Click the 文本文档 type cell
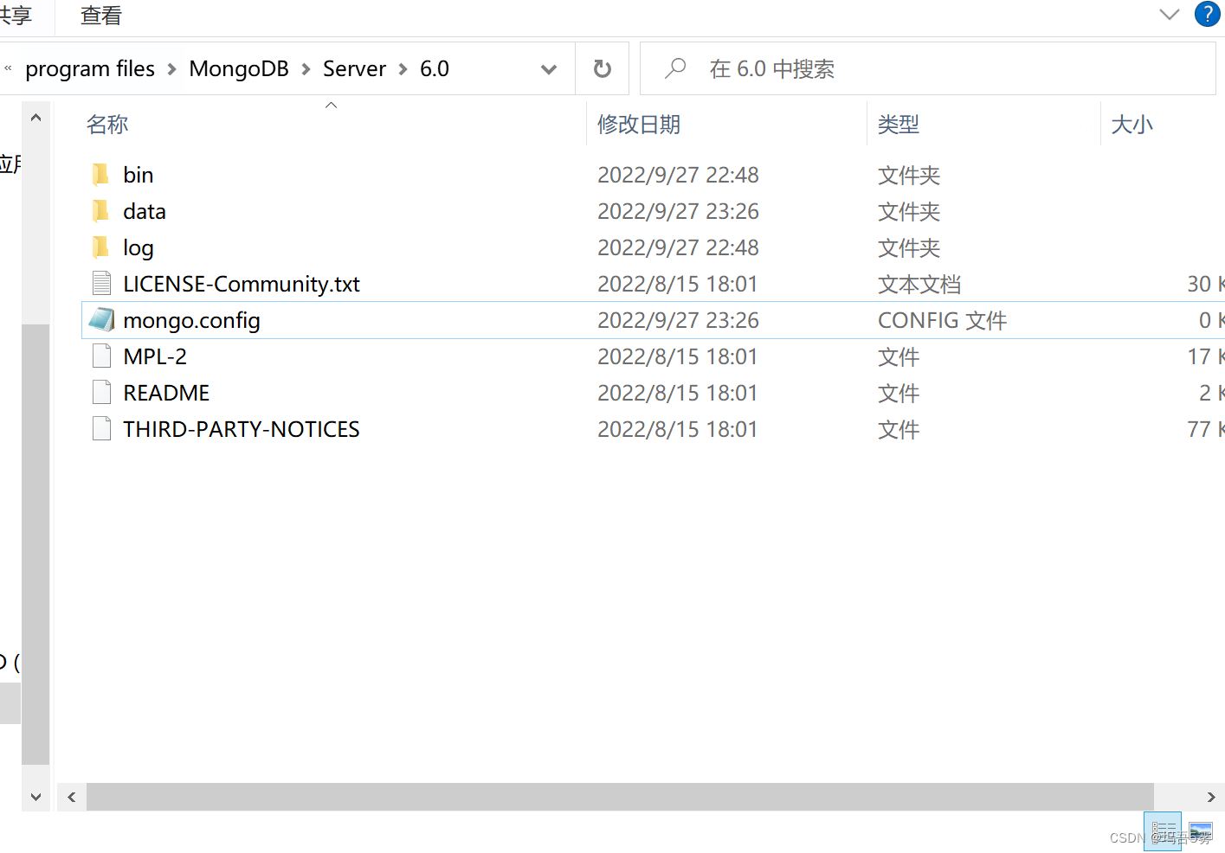This screenshot has height=853, width=1225. pyautogui.click(x=919, y=284)
